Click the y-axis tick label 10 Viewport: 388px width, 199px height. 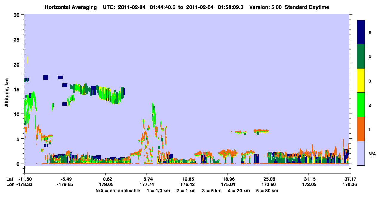pyautogui.click(x=17, y=114)
